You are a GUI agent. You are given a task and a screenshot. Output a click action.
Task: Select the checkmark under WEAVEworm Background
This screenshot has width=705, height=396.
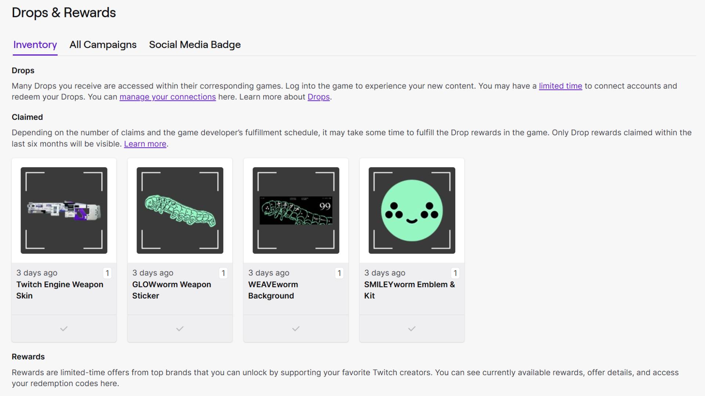coord(296,329)
